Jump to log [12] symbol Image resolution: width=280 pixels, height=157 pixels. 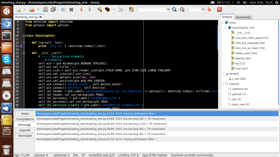240,64
